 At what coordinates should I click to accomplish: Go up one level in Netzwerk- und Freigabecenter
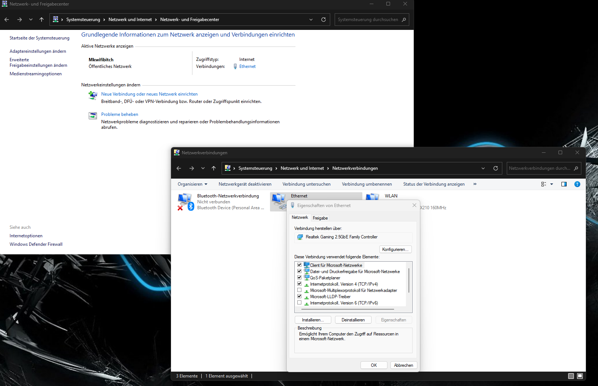click(41, 20)
